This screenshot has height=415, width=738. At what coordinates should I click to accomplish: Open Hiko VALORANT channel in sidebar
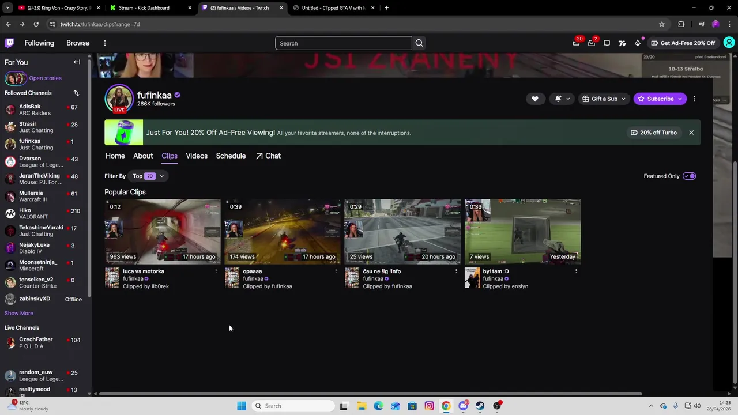[x=44, y=213]
